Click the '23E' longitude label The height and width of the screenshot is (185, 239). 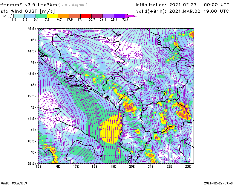pos(188,166)
